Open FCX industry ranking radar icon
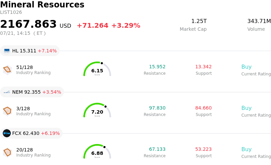Screen dimensions: 271x165 [x=7, y=152]
